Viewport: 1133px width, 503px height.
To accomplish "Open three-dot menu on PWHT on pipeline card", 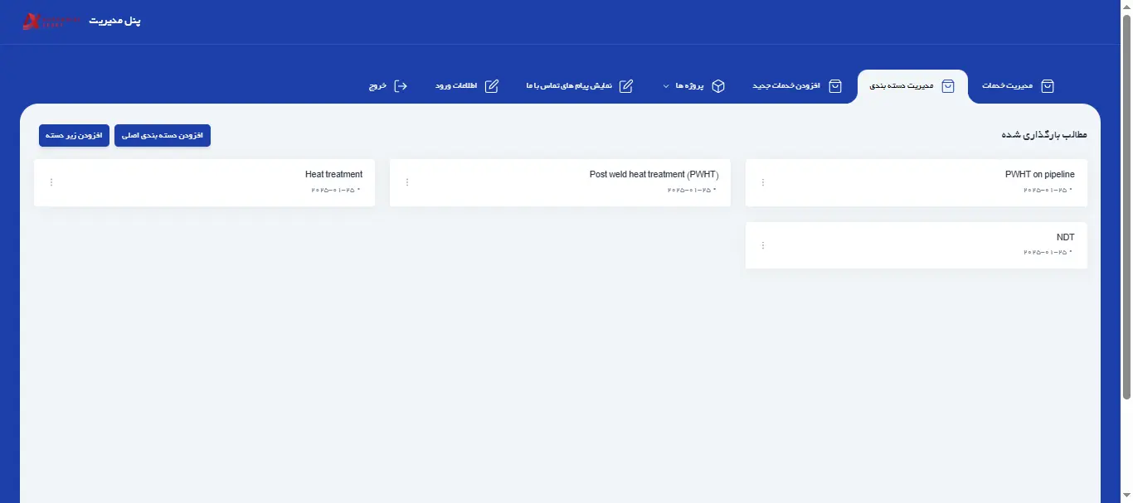I will (763, 182).
